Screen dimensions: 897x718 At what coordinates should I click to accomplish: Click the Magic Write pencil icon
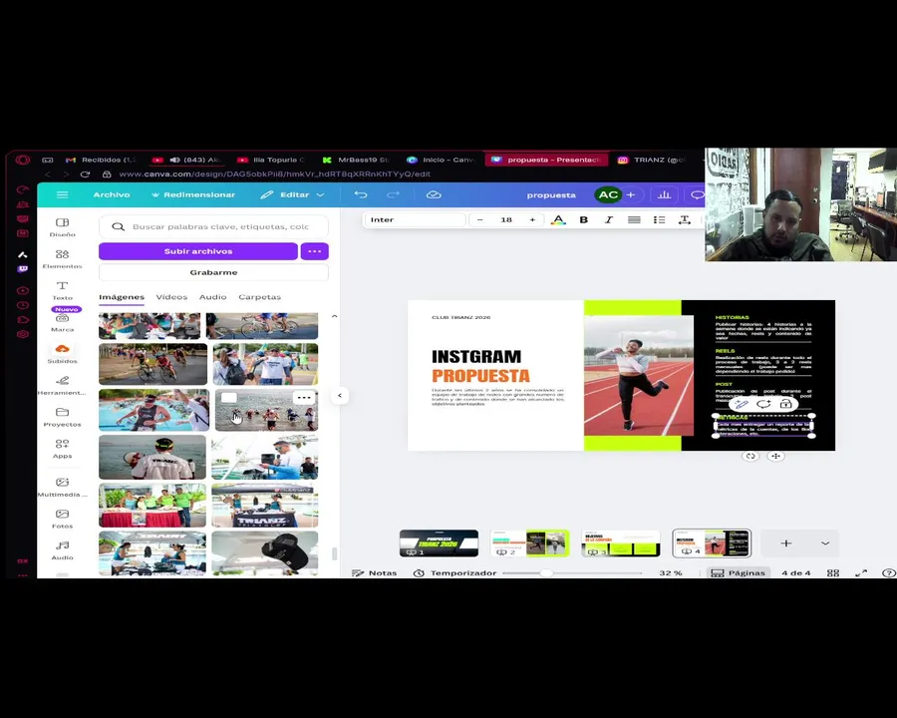742,404
